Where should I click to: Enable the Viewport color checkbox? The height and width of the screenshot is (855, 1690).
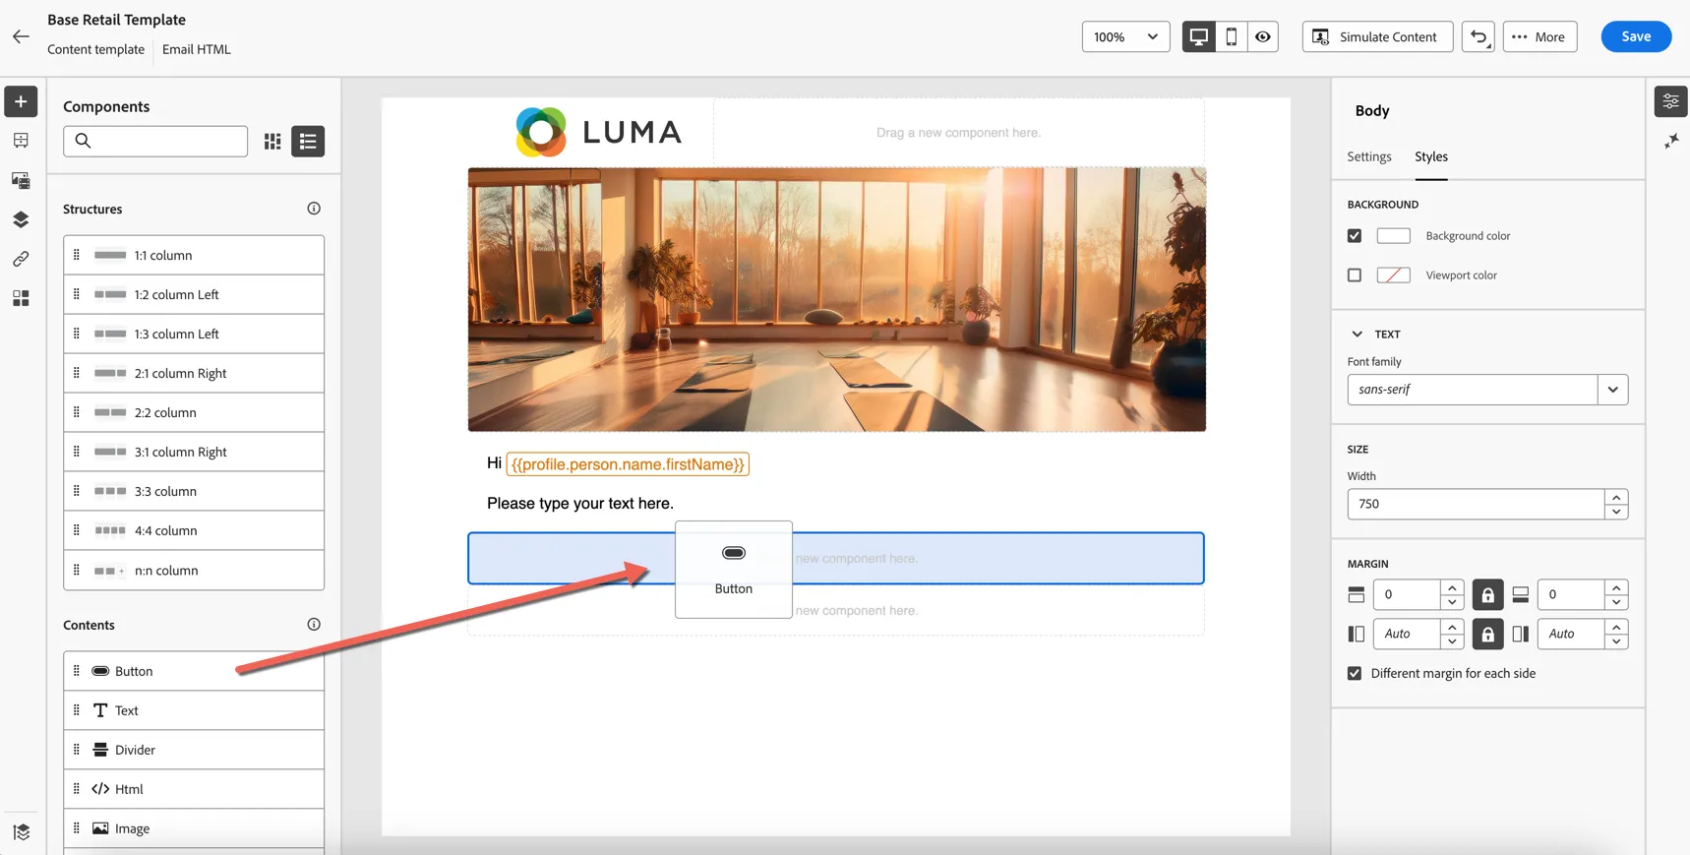[1355, 275]
